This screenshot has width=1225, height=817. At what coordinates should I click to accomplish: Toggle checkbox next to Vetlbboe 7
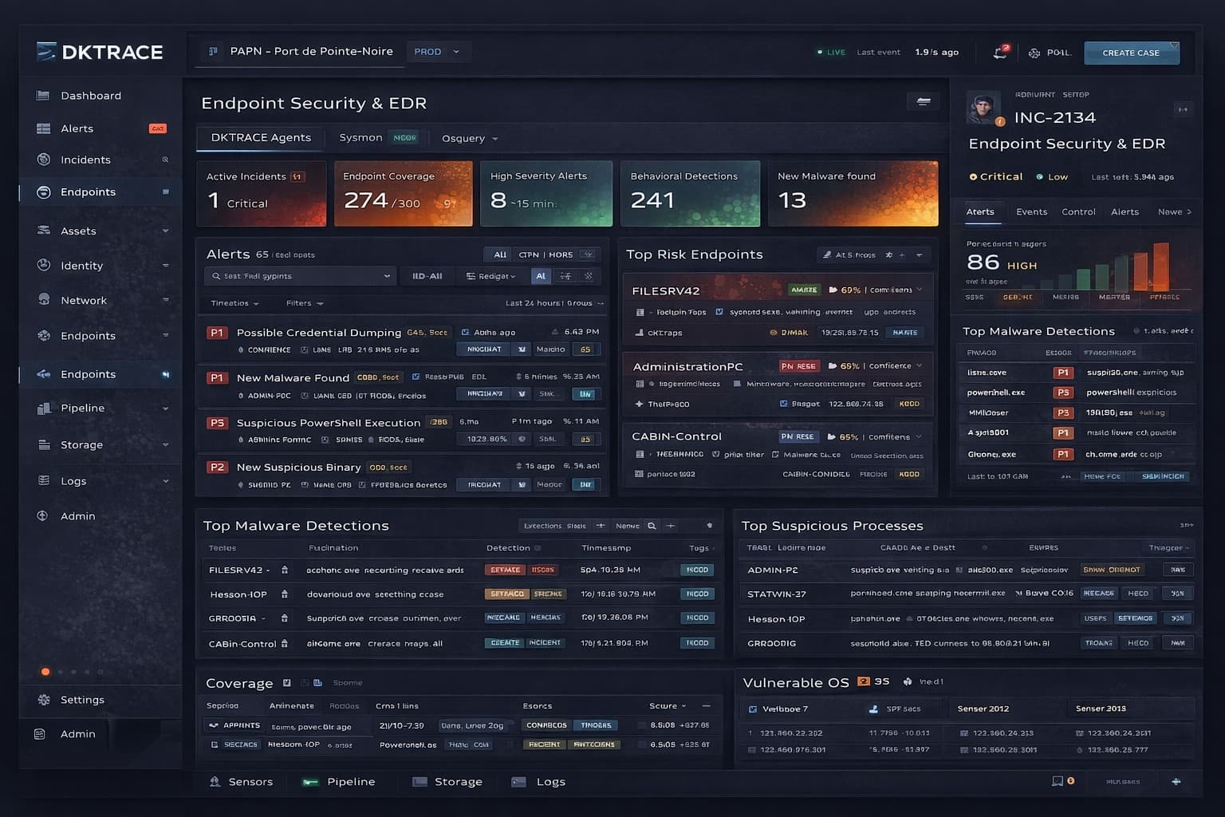753,709
